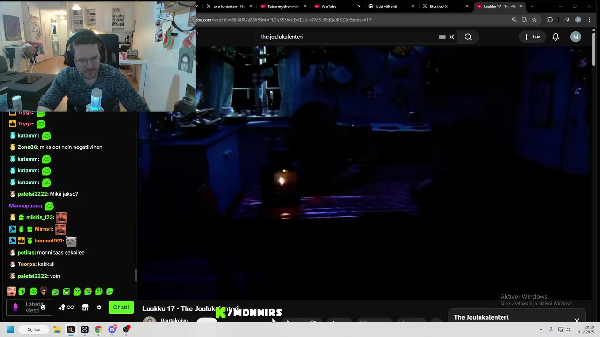Click the taskbar Hae search box
Viewport: 600px width, 337px height.
tap(34, 330)
